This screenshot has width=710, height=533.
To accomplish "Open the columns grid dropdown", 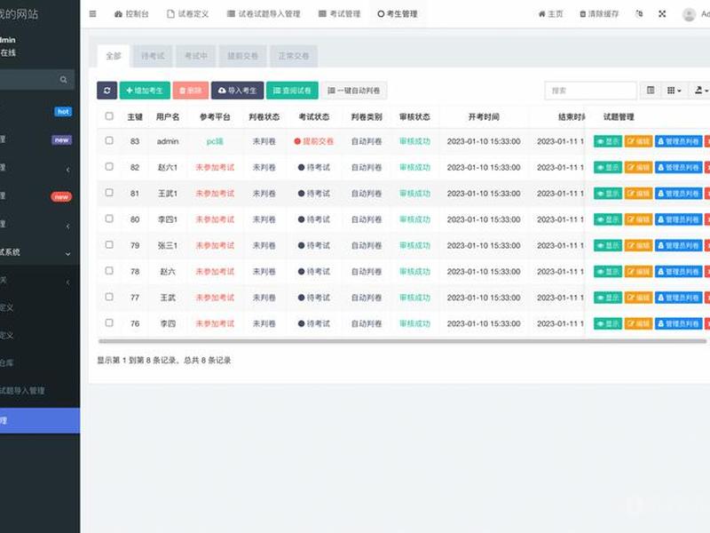I will coord(674,91).
